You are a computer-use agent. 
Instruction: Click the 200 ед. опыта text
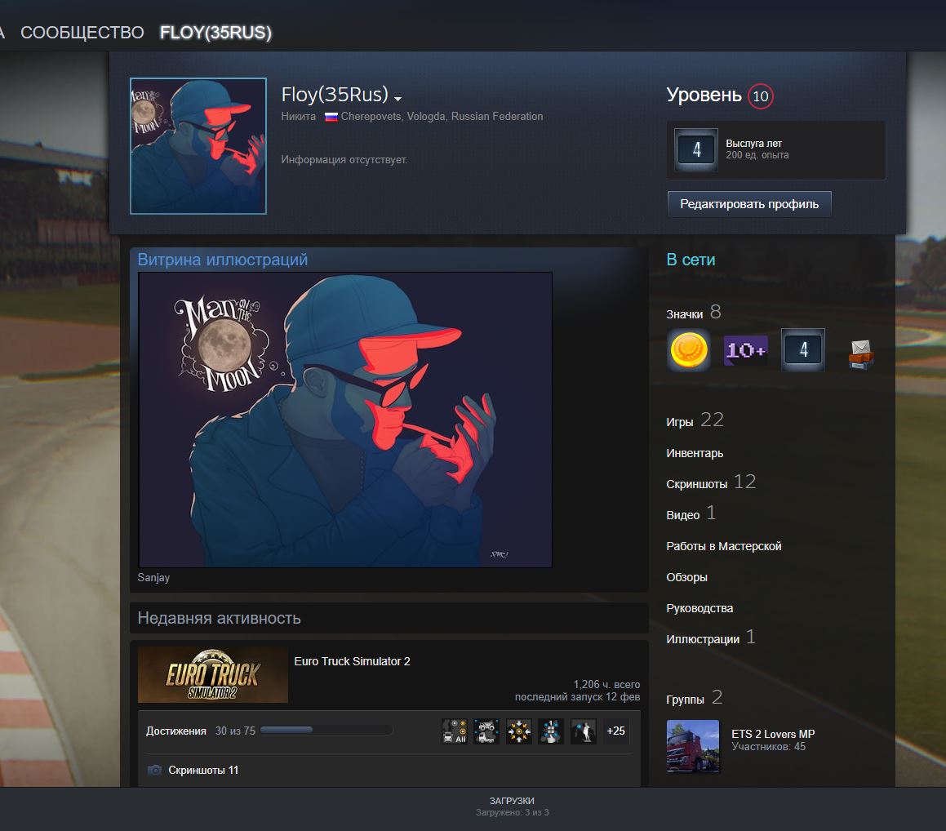click(x=757, y=155)
